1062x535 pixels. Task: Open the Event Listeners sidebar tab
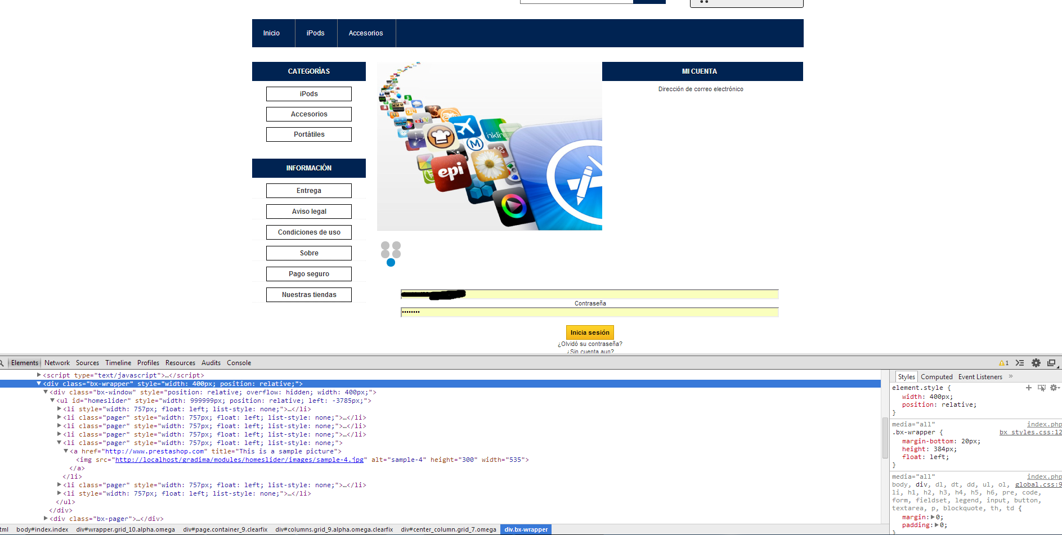coord(980,377)
